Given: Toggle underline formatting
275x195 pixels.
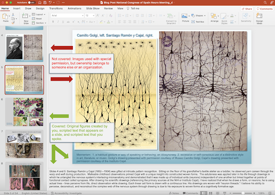Looking at the screenshot, I should (x=63, y=22).
